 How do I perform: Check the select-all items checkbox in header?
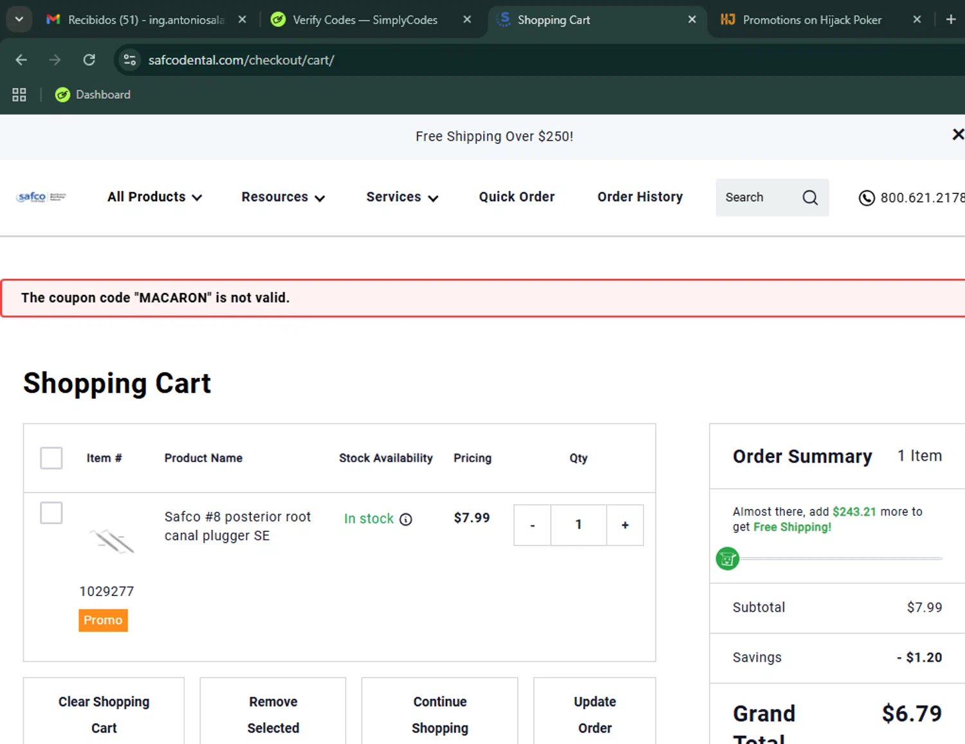tap(51, 458)
